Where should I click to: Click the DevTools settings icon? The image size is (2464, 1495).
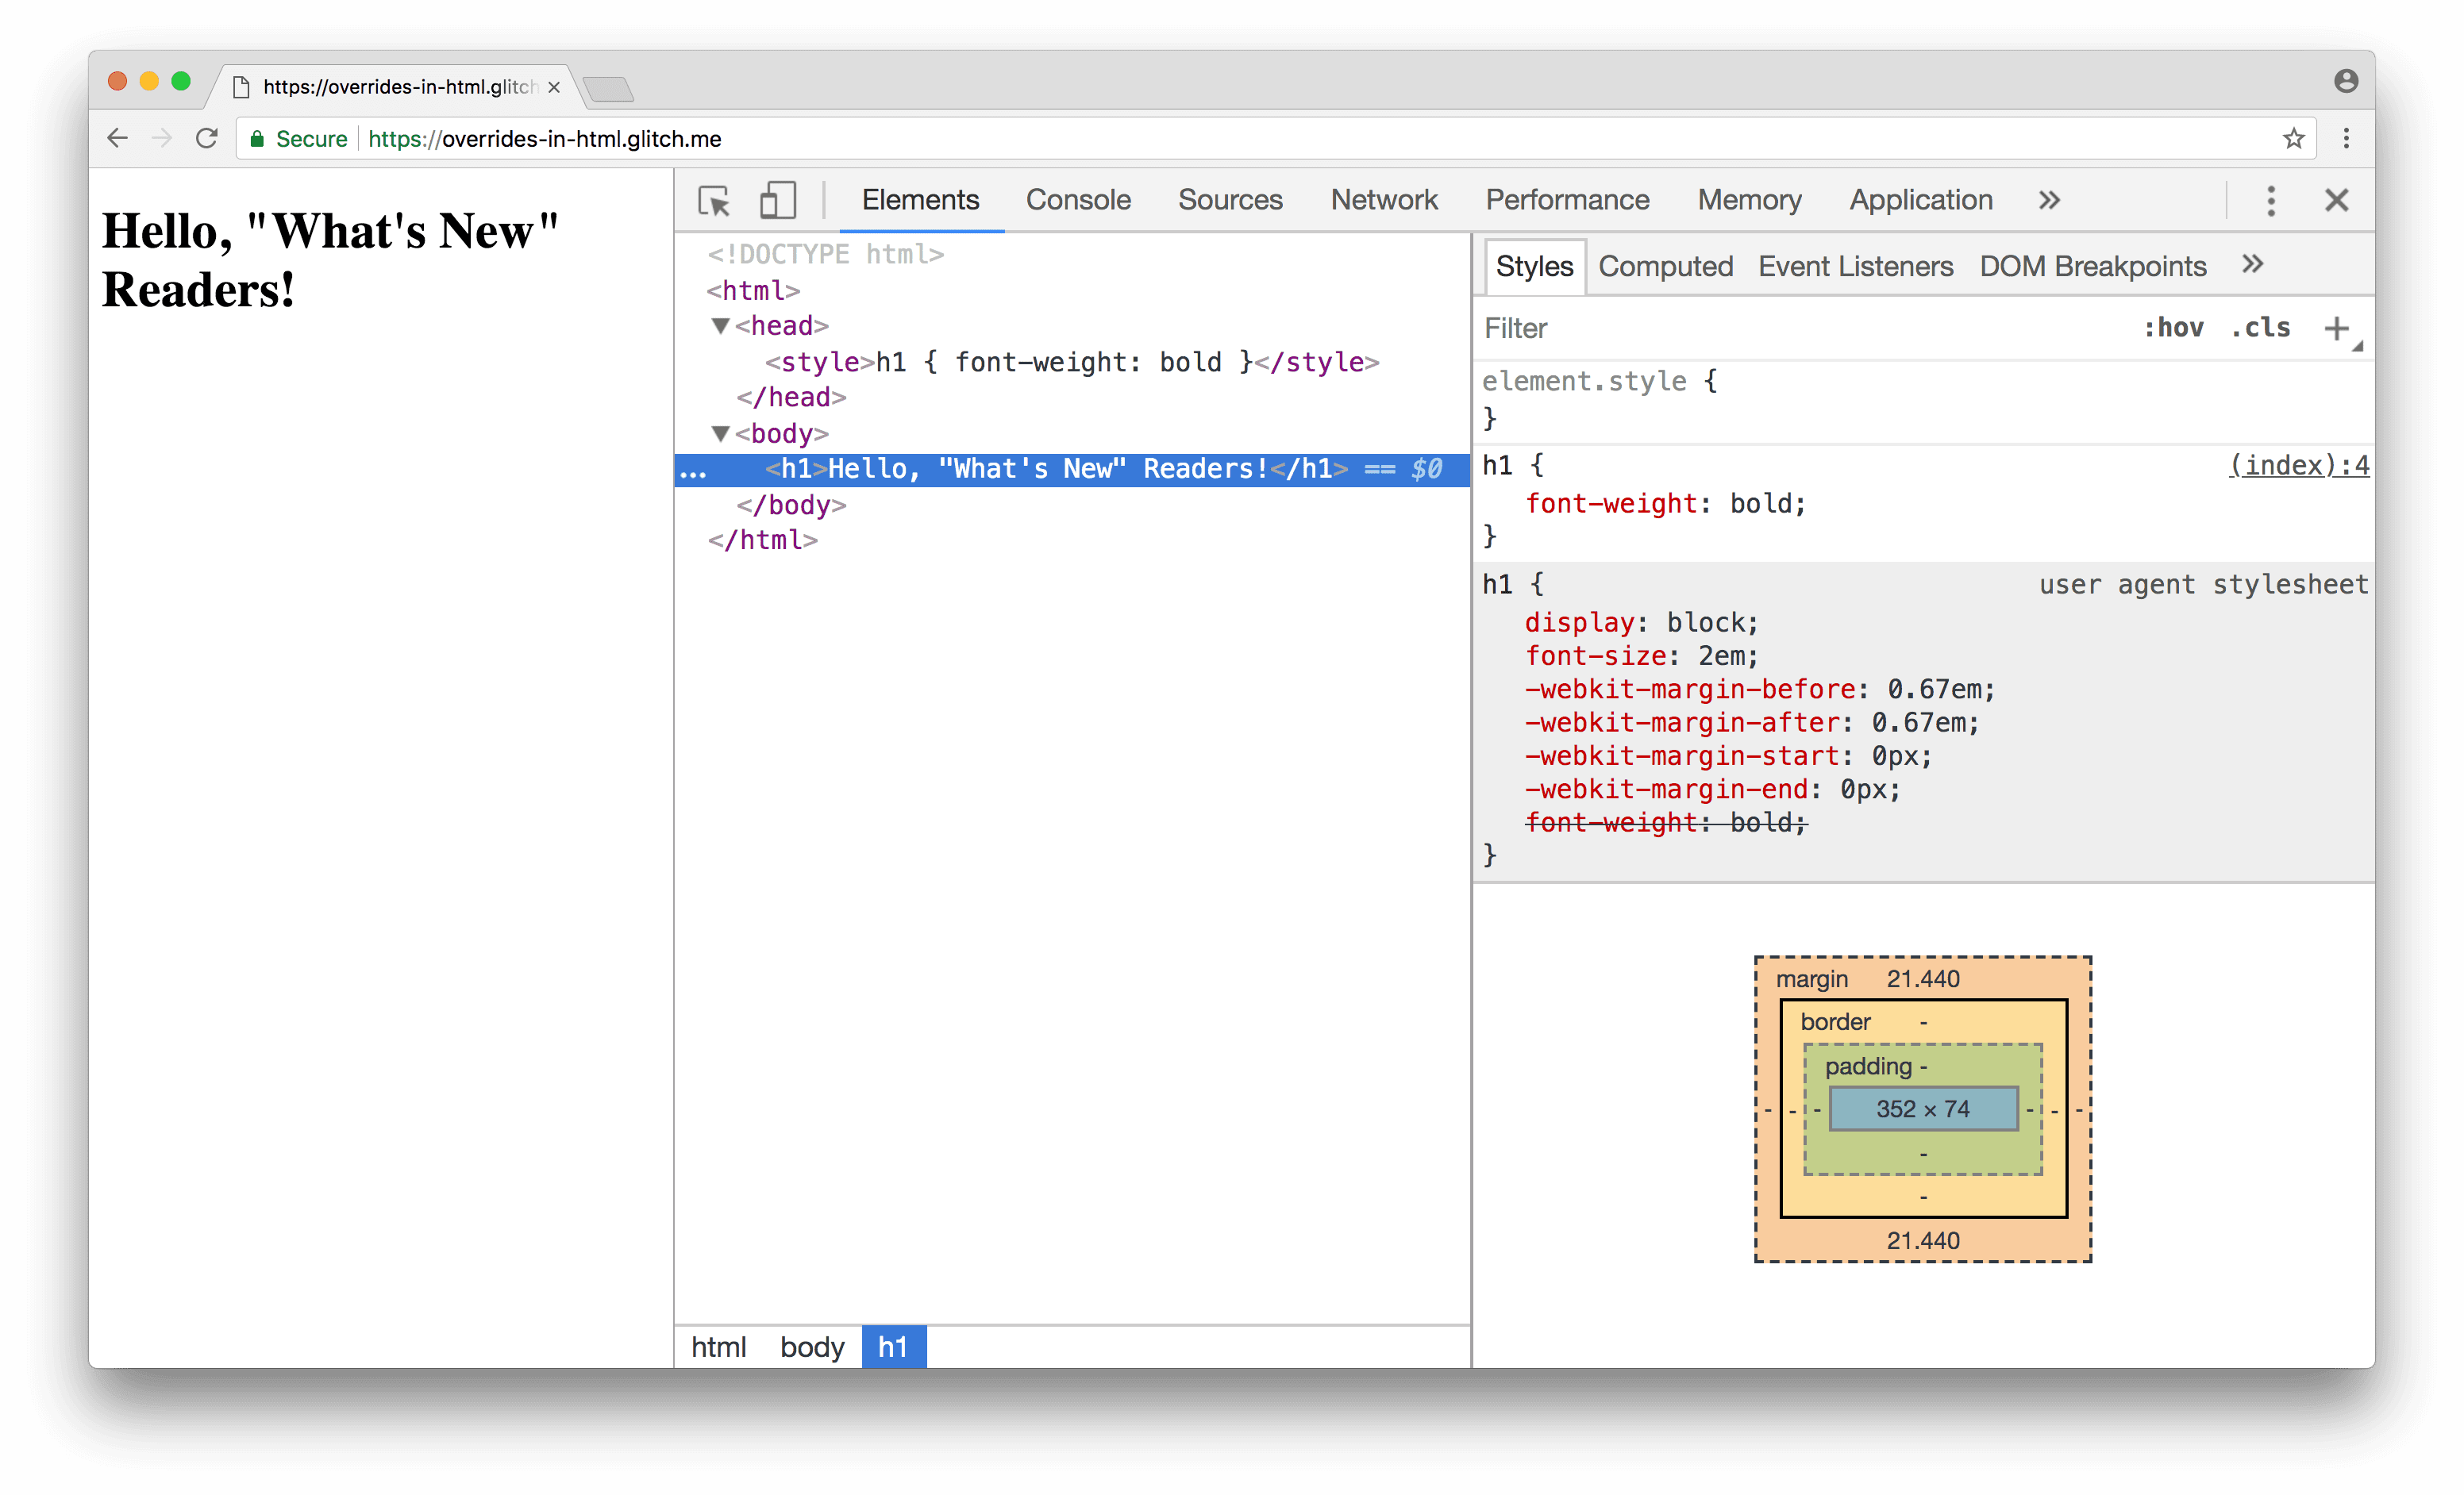(2272, 198)
